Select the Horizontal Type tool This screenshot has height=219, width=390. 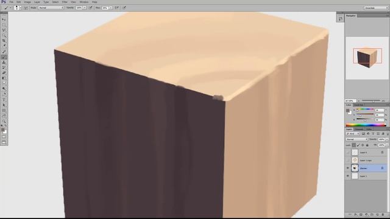click(x=4, y=100)
